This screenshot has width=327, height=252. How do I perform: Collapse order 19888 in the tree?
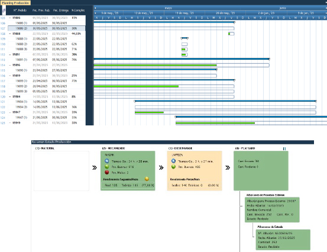(10, 34)
